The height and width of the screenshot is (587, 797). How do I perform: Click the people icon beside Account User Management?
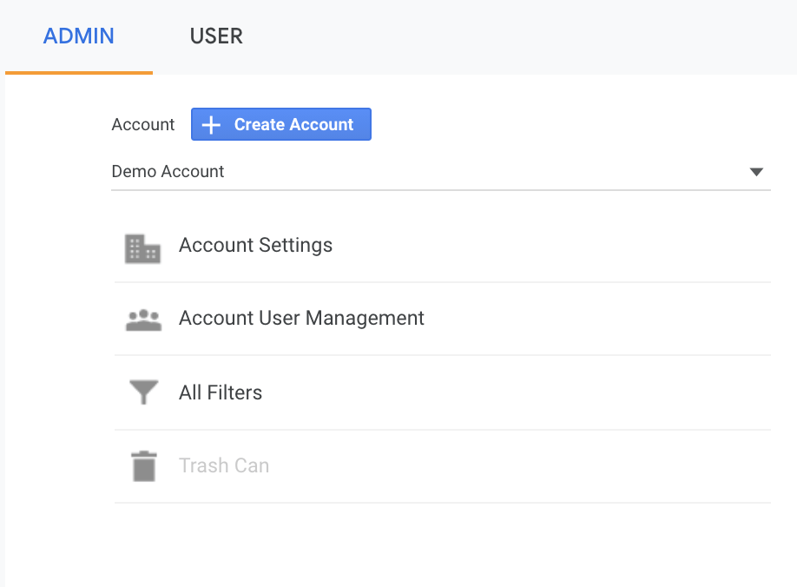tap(143, 319)
